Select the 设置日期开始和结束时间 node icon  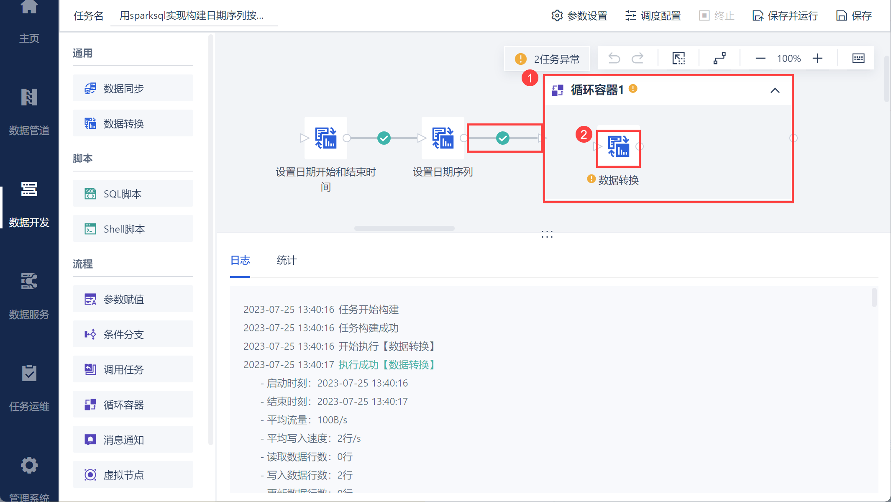pyautogui.click(x=325, y=138)
